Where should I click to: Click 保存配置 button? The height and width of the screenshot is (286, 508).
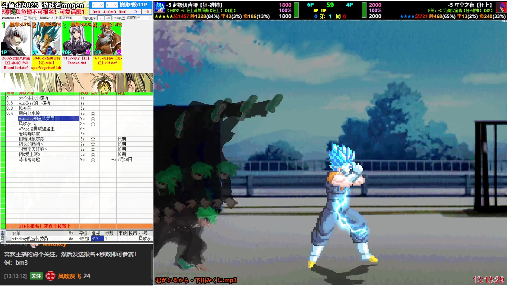[119, 18]
